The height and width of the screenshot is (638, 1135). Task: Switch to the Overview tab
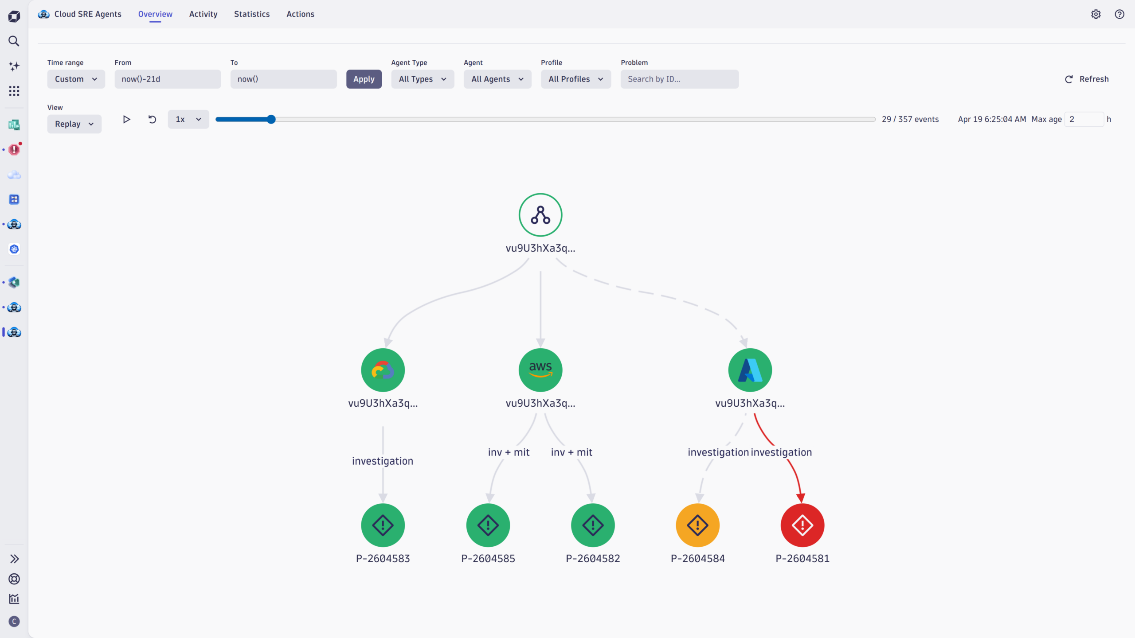[155, 14]
